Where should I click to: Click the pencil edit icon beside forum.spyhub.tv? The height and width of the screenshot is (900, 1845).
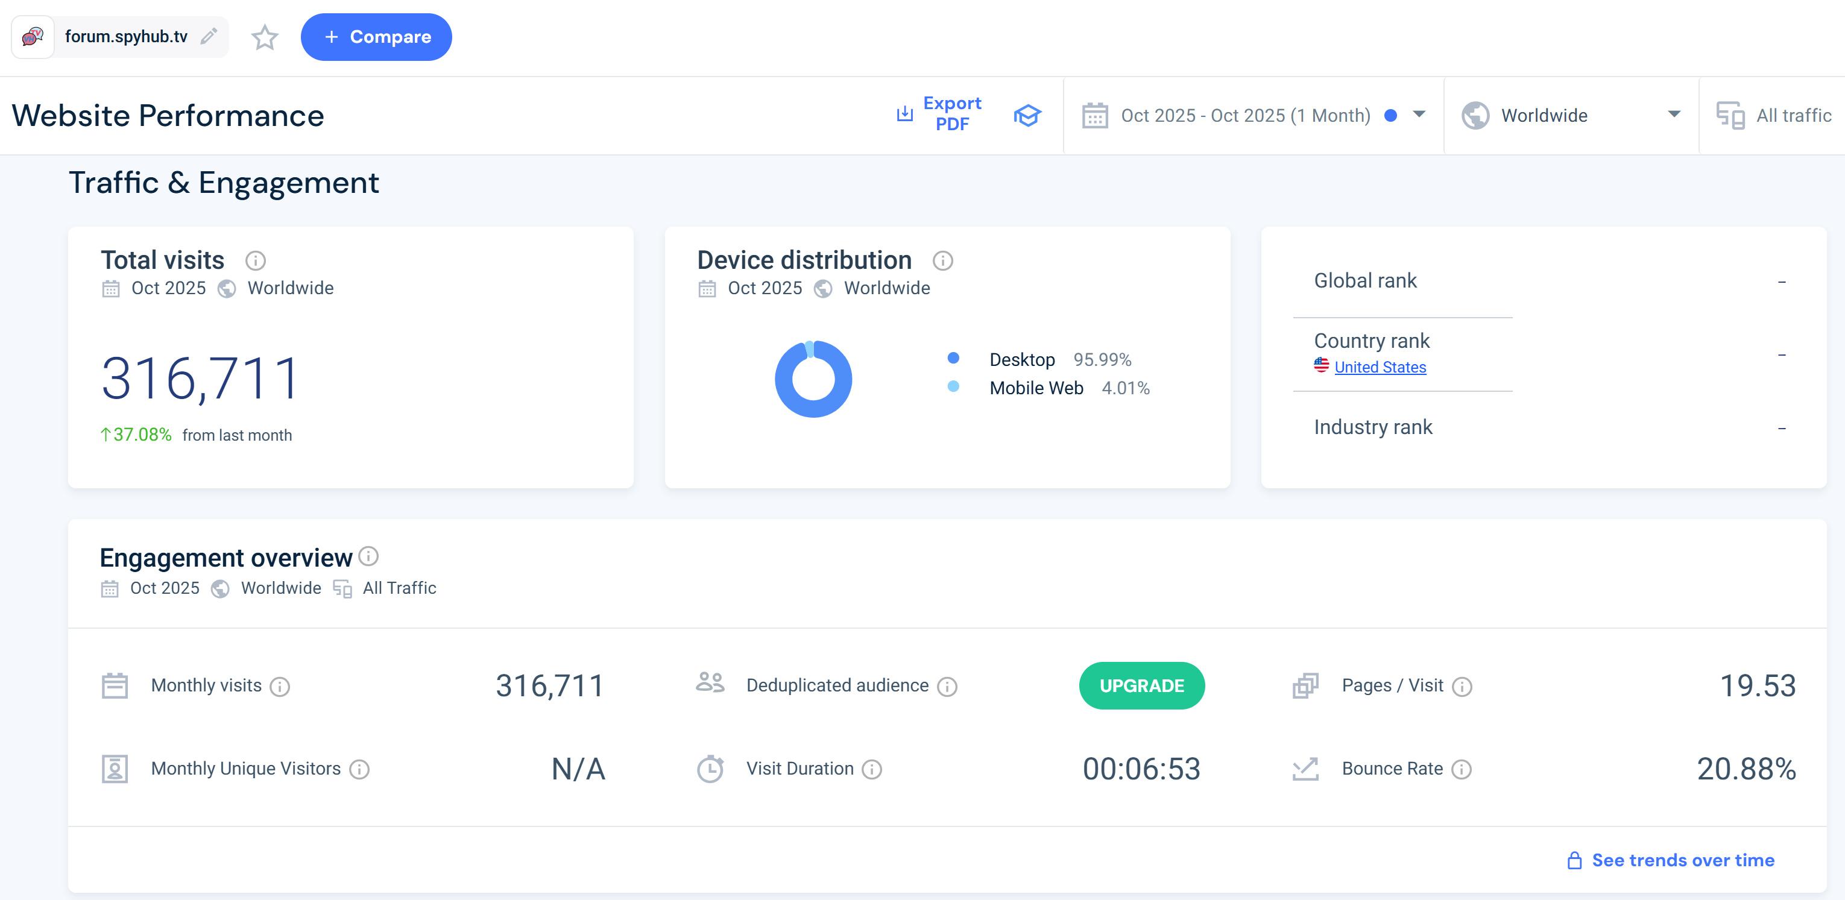[x=209, y=37]
